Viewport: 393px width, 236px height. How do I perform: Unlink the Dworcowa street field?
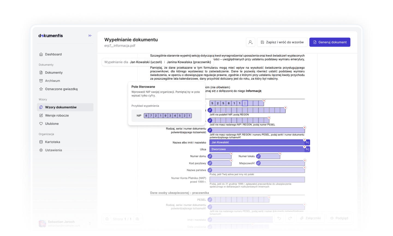pyautogui.click(x=307, y=149)
